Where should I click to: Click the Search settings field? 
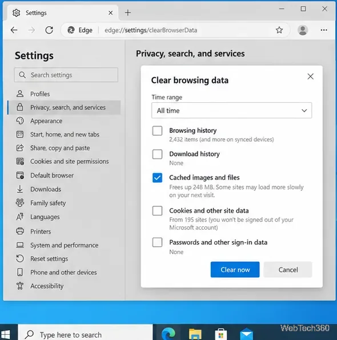click(x=66, y=75)
